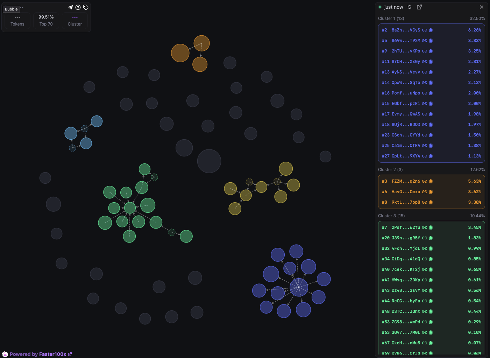Click the link icon for J39n...gR5f
This screenshot has height=358, width=490.
(x=425, y=238)
